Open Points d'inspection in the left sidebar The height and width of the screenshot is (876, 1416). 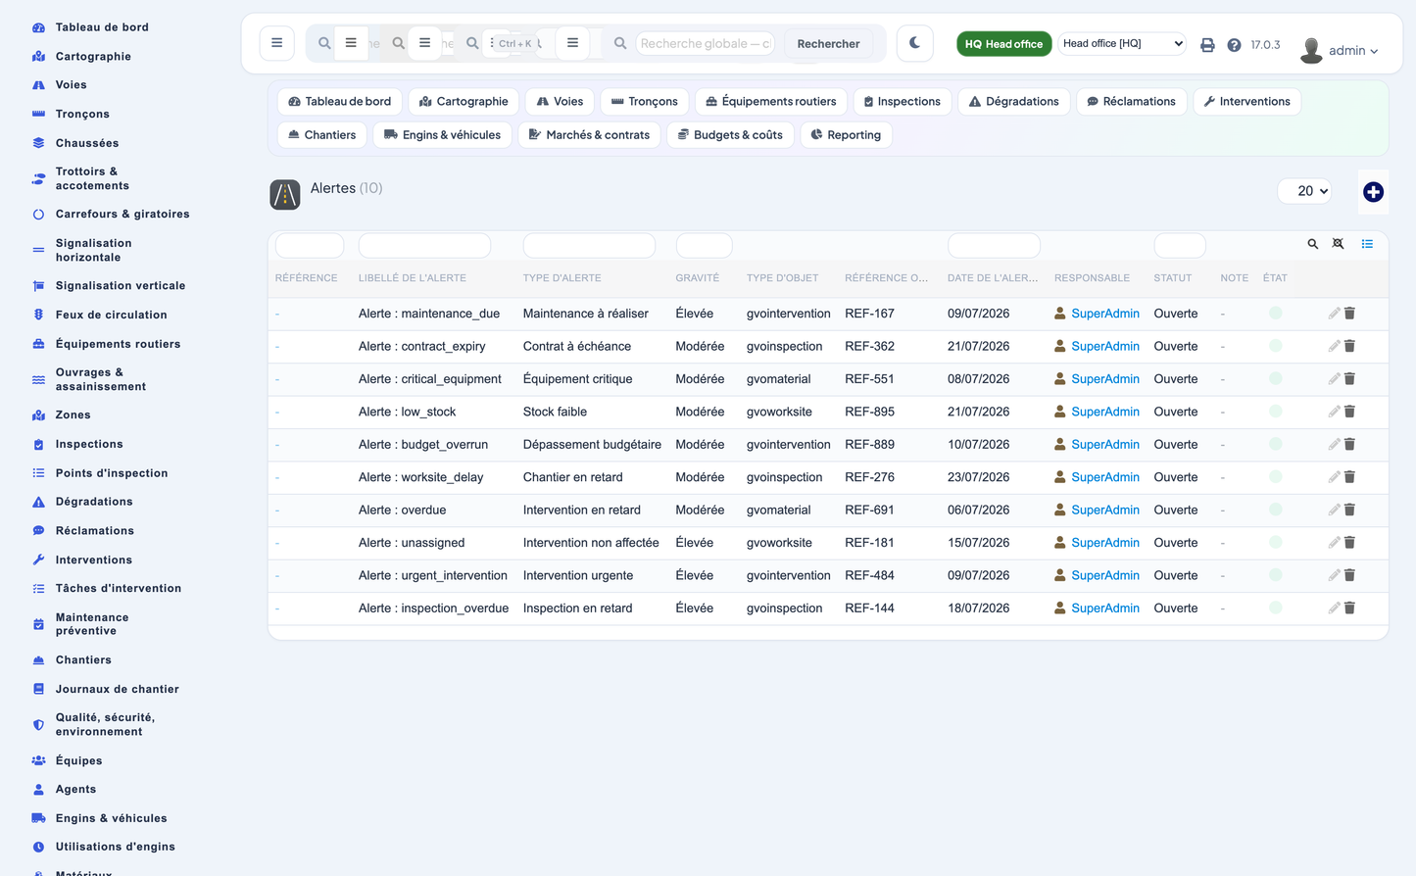tap(111, 473)
